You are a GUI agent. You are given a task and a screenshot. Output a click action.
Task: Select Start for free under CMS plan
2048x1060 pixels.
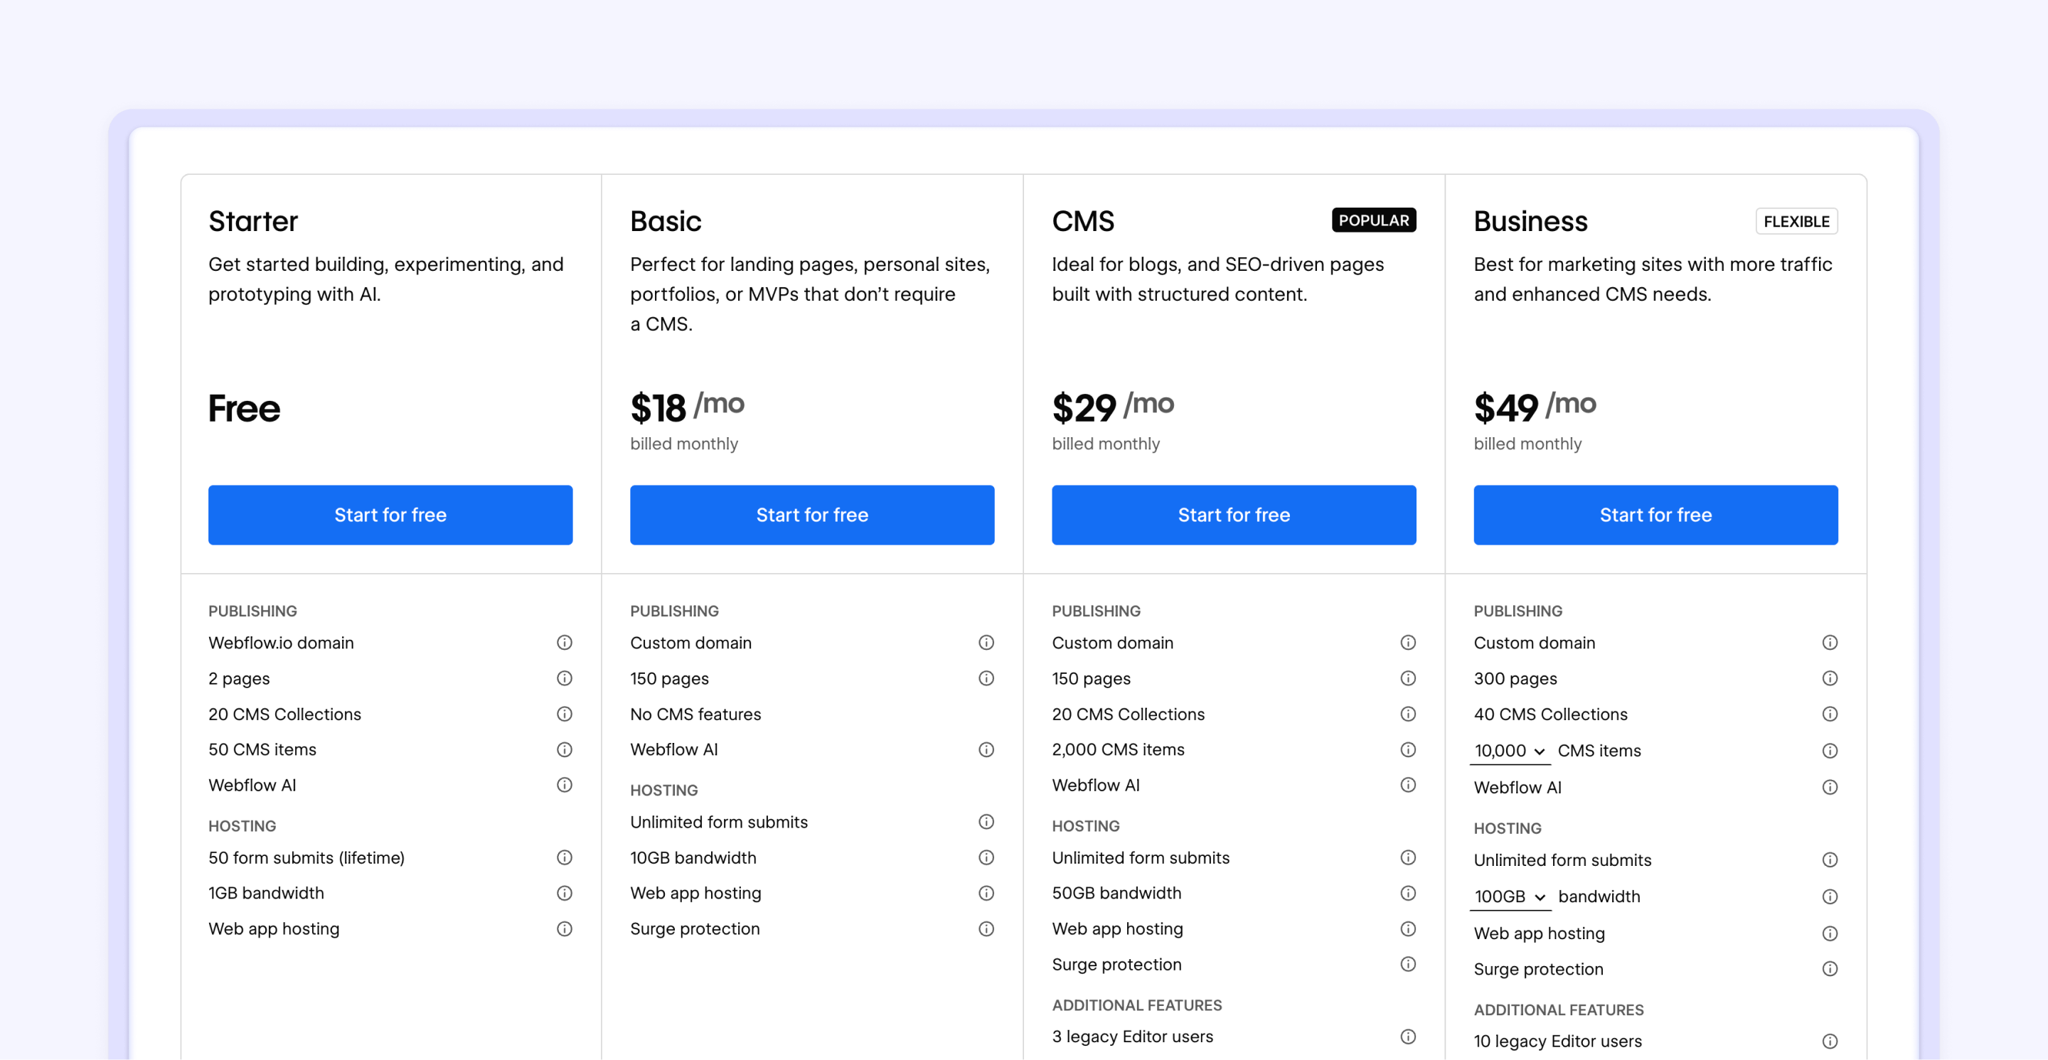[x=1233, y=514]
